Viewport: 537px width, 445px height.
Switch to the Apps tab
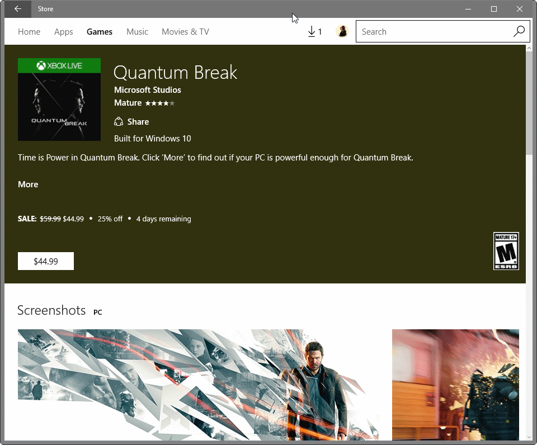point(63,32)
